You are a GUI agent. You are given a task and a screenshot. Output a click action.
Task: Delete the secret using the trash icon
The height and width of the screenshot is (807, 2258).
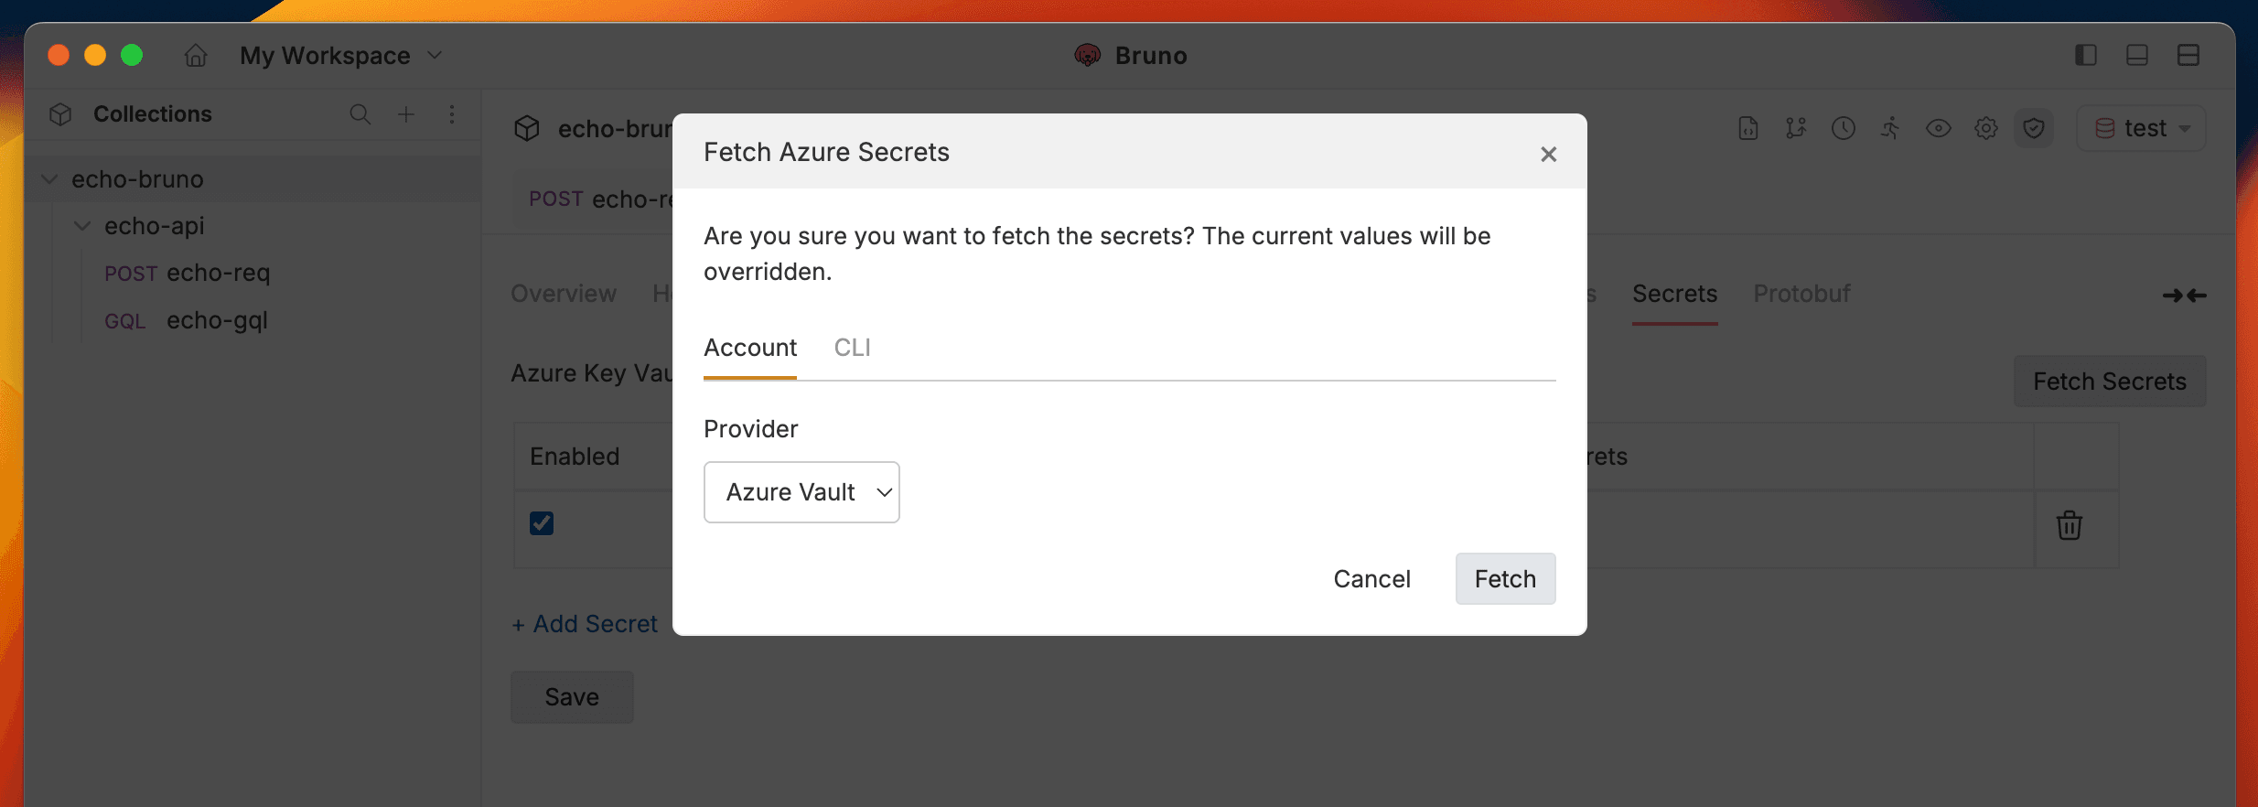pos(2070,525)
